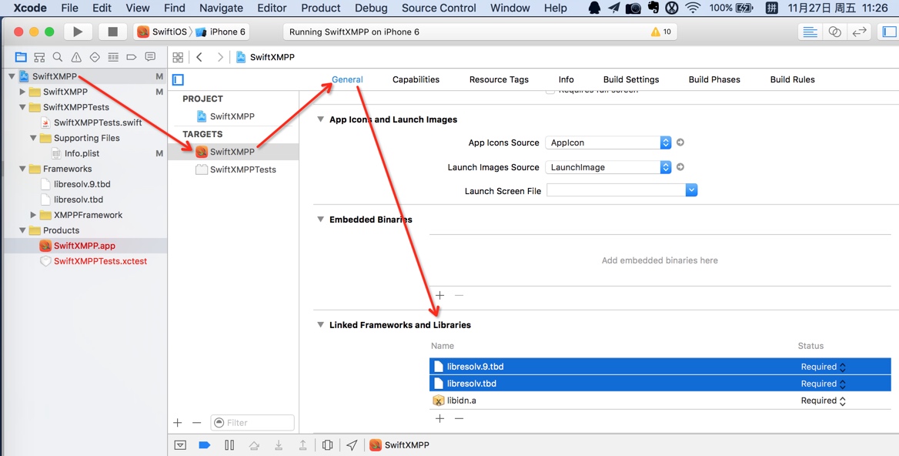Stop the running app
Image resolution: width=899 pixels, height=456 pixels.
[x=112, y=32]
